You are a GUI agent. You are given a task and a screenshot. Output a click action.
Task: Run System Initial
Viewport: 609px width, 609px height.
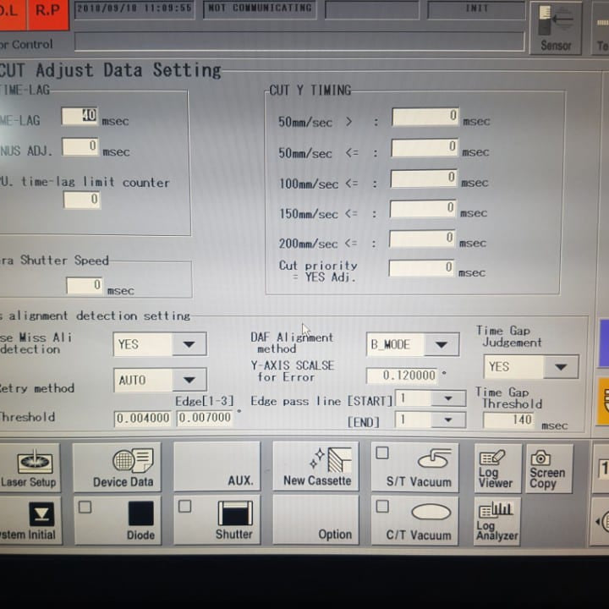(x=30, y=521)
